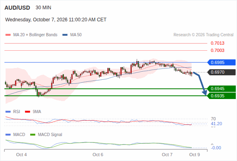Click the AUD/USD chart title
Screen dimensions: 237x161
17,8
